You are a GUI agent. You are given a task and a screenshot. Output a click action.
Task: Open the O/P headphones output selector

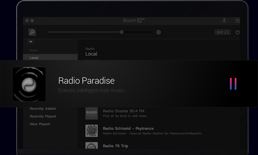[222, 32]
